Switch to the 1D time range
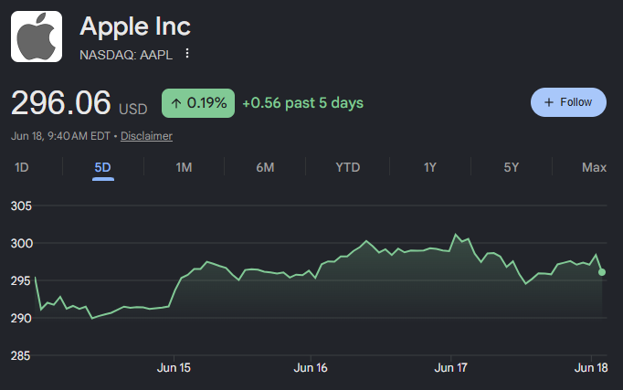 click(x=21, y=167)
